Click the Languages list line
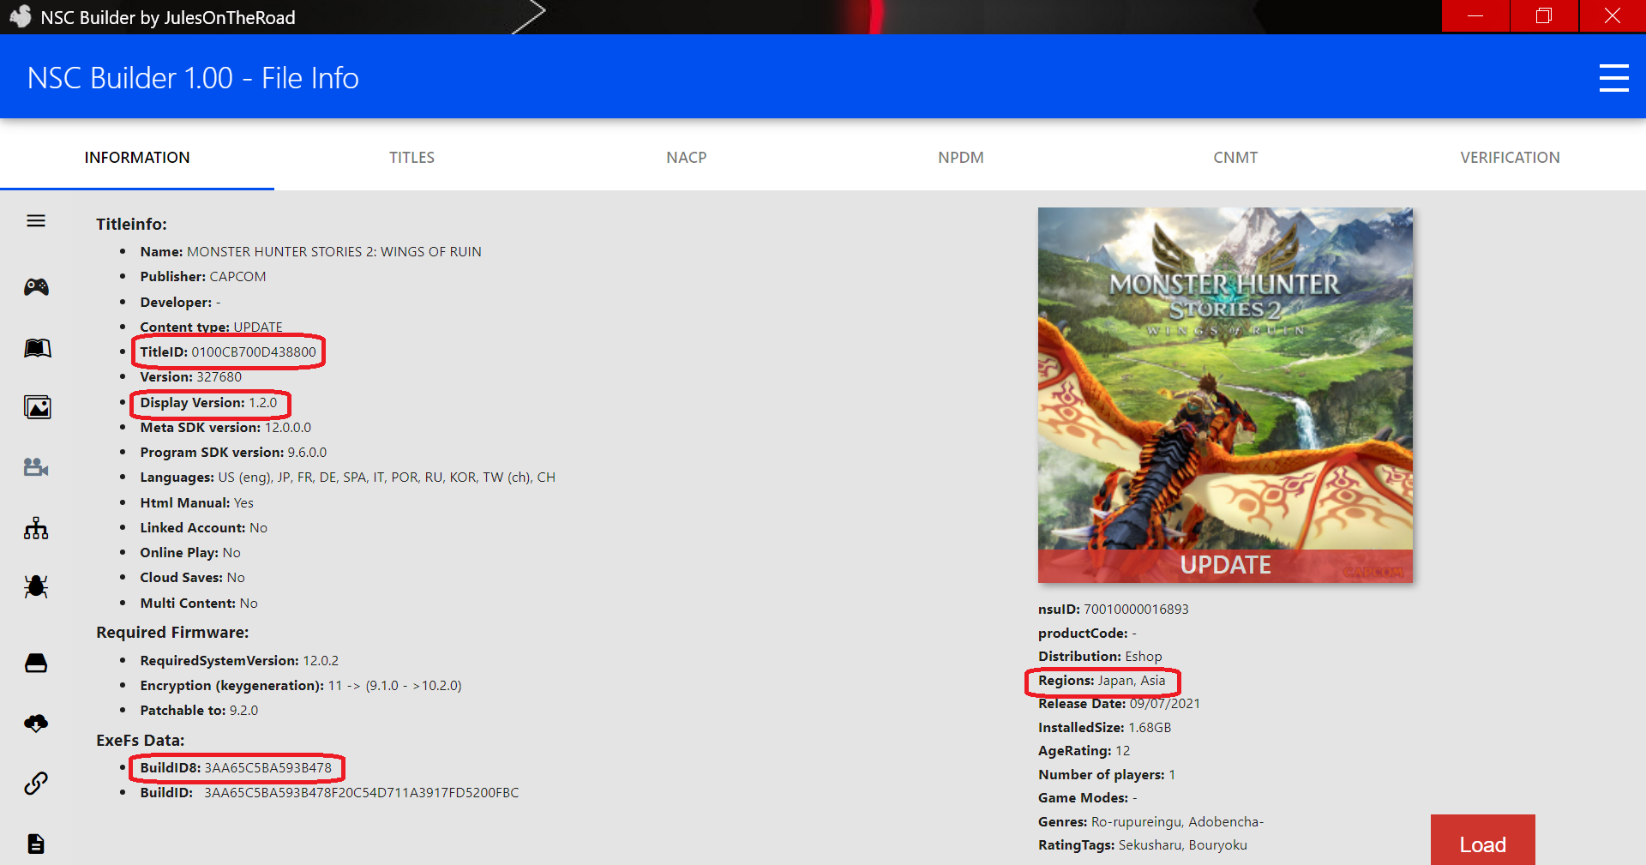The height and width of the screenshot is (865, 1646). 348,477
